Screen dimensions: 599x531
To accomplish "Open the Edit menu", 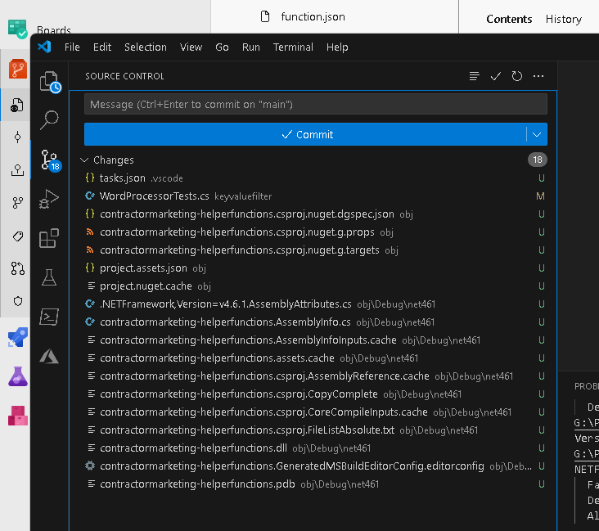I will point(102,47).
